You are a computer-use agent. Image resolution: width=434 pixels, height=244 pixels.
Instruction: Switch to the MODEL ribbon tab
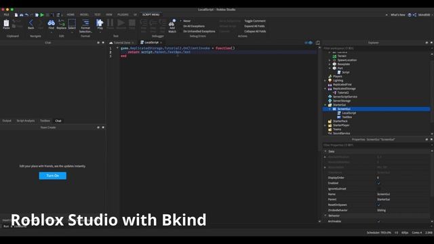tap(84, 15)
